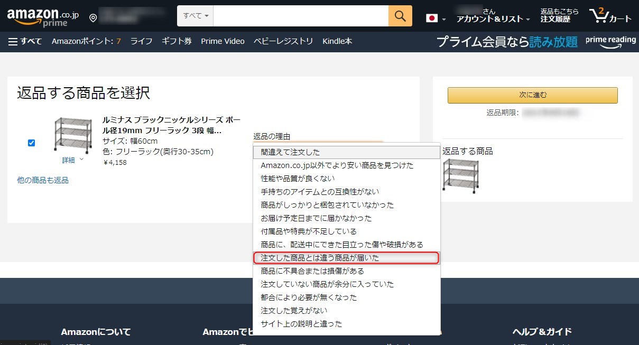Screen dimensions: 639x345
Task: Go to ギフト券 in nav bar
Action: 177,41
